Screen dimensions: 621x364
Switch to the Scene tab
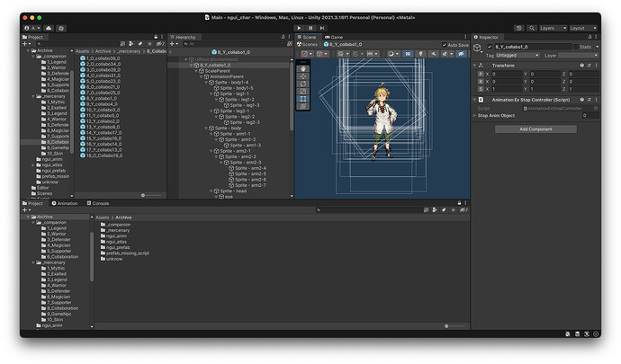[x=307, y=37]
